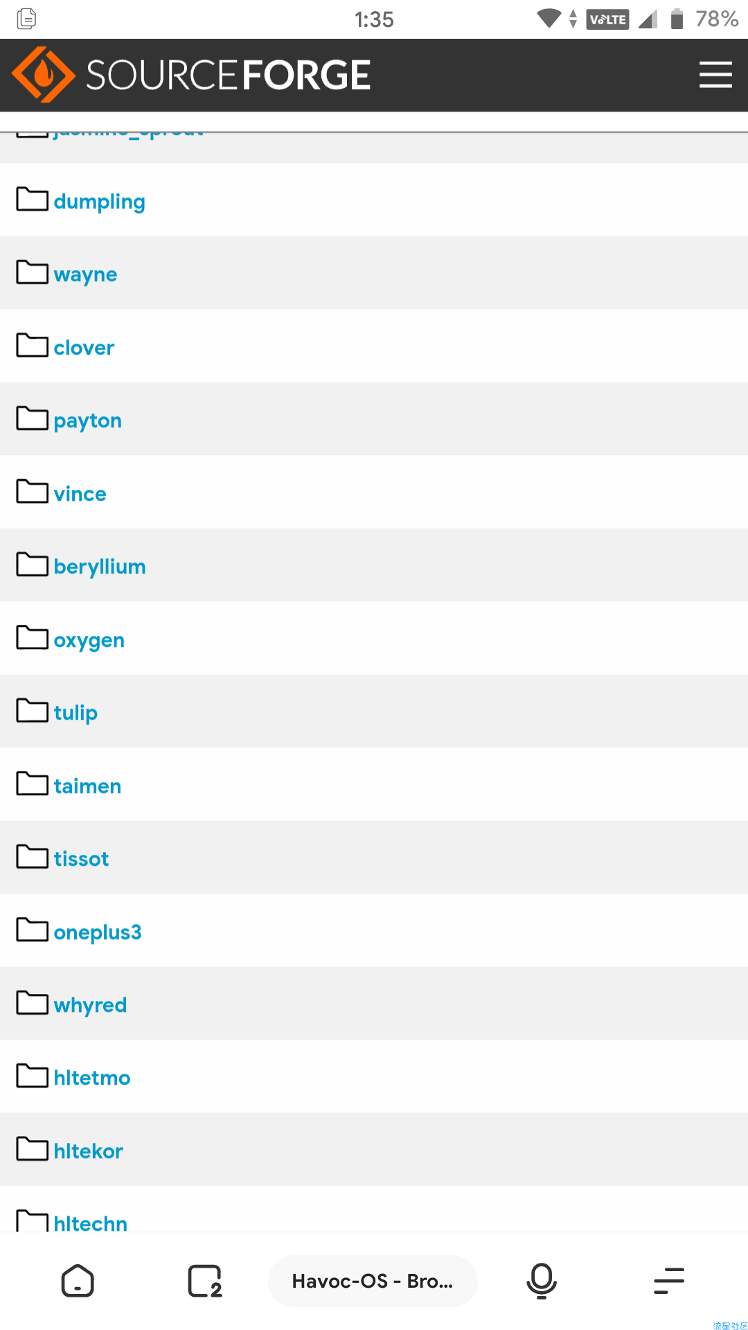Click the folder icon beside beryllium
The image size is (748, 1330).
point(33,565)
